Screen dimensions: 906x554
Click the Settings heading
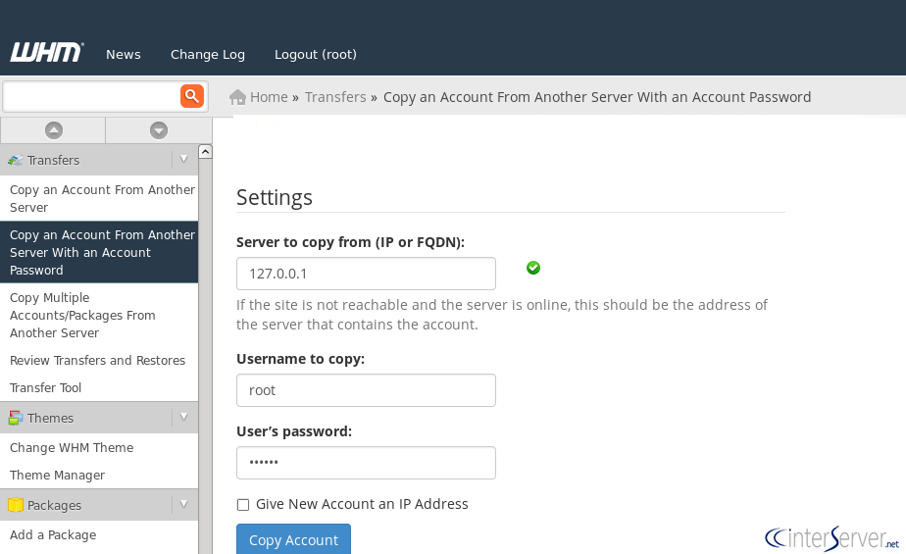click(275, 197)
